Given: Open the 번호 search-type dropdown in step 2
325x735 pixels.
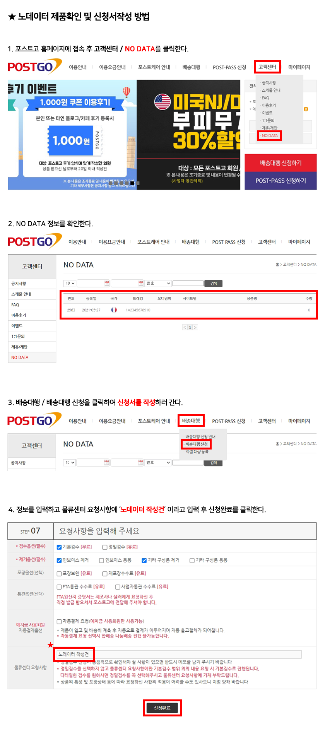Looking at the screenshot, I should pos(158,284).
